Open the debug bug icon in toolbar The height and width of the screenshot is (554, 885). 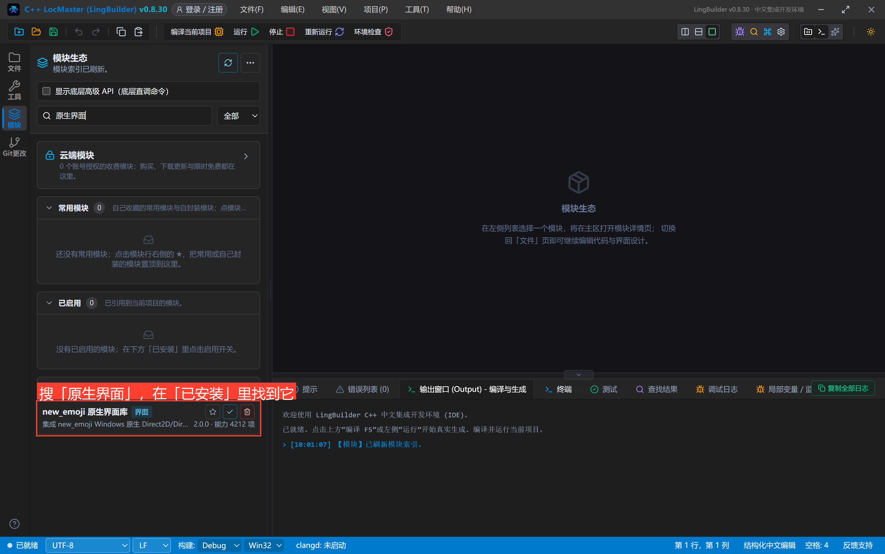pos(740,32)
